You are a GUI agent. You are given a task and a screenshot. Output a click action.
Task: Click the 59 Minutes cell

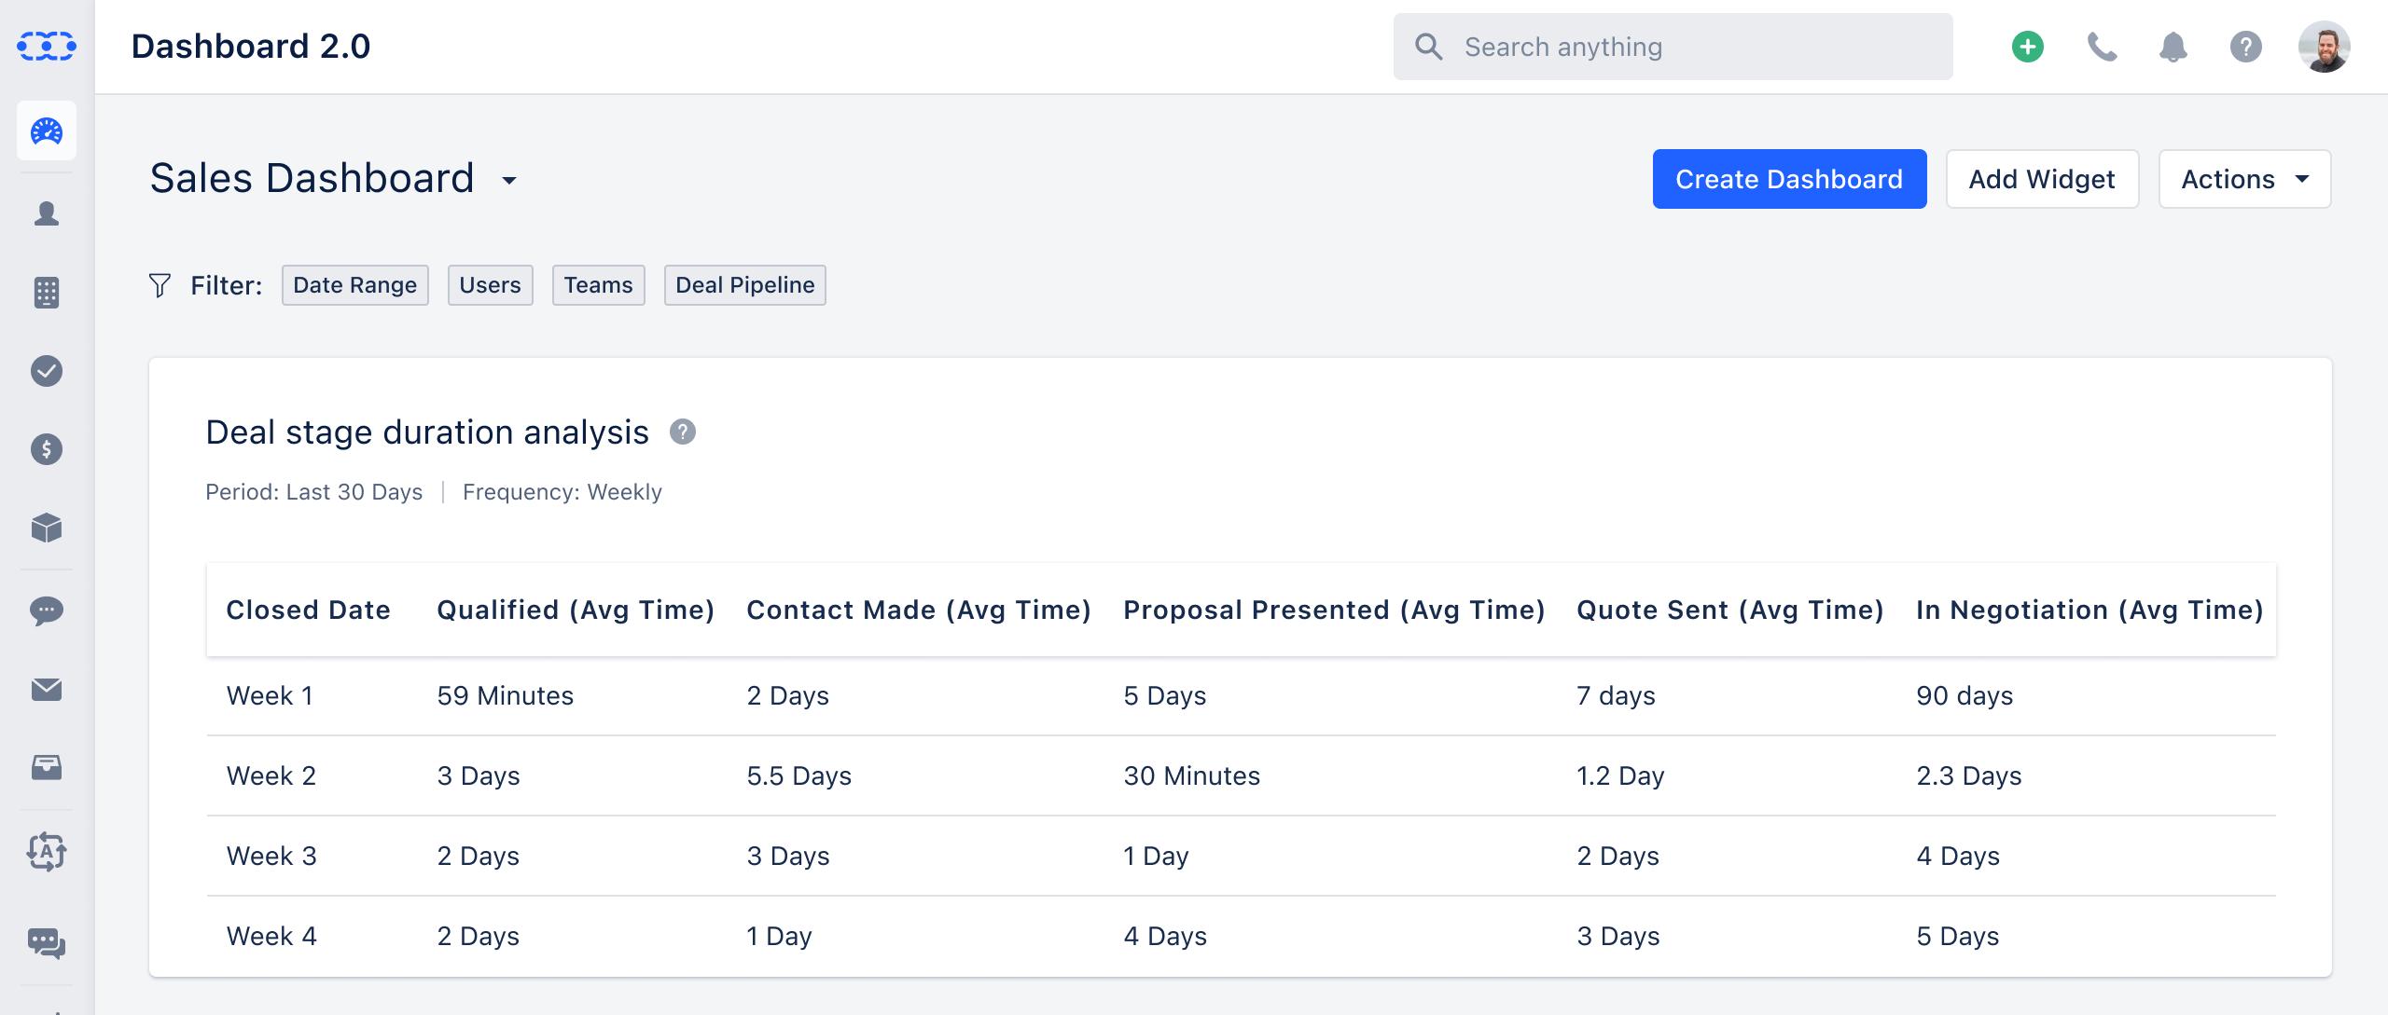pos(506,696)
